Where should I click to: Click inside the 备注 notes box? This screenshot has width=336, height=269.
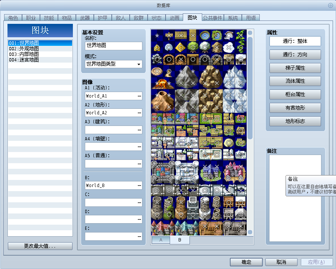tap(295, 198)
